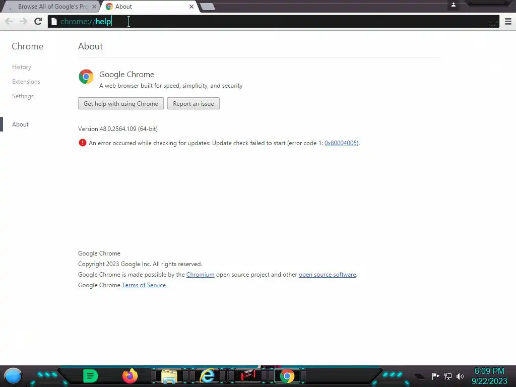The image size is (516, 387).
Task: Click the Version 48.0.2564.109 text
Action: pyautogui.click(x=118, y=129)
